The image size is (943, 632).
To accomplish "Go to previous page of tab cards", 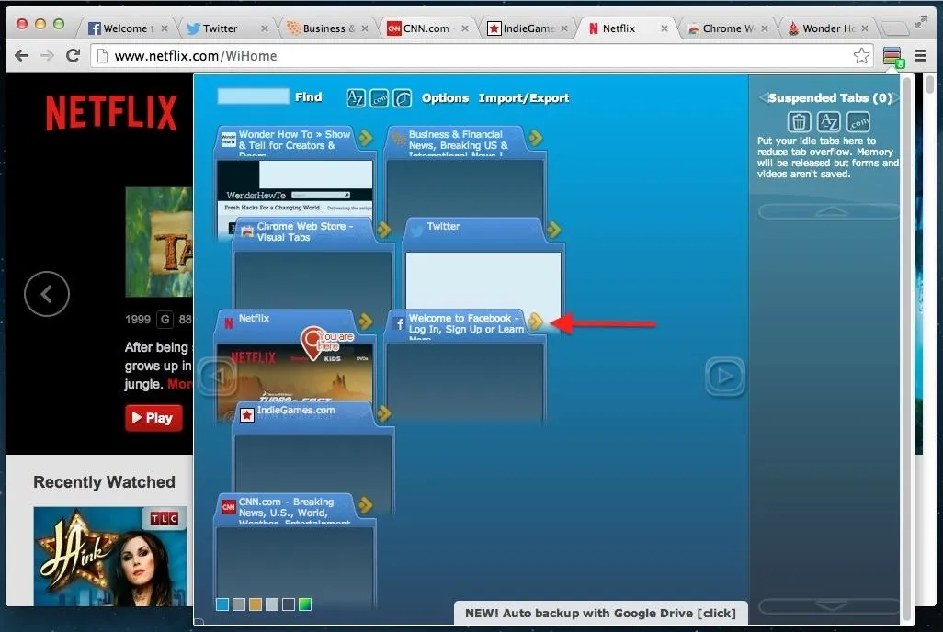I will [x=217, y=377].
